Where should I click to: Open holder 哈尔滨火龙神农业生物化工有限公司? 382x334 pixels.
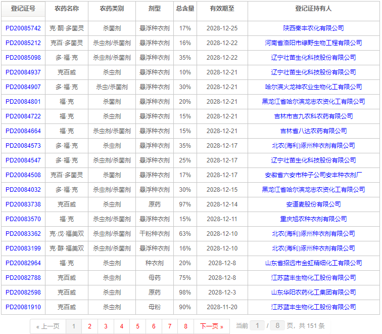[x=313, y=87]
